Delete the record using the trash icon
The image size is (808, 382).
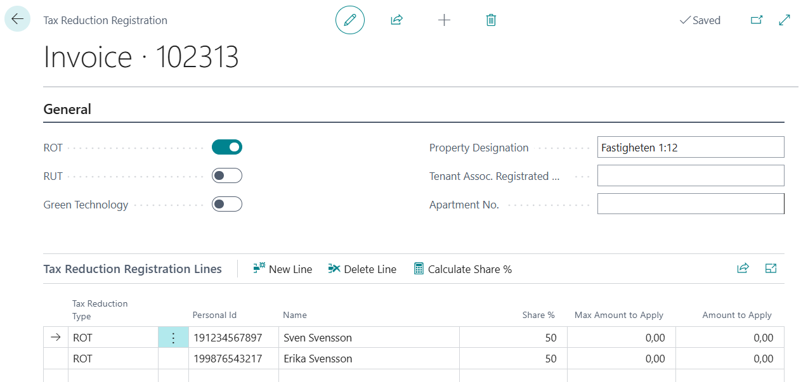[x=491, y=20]
